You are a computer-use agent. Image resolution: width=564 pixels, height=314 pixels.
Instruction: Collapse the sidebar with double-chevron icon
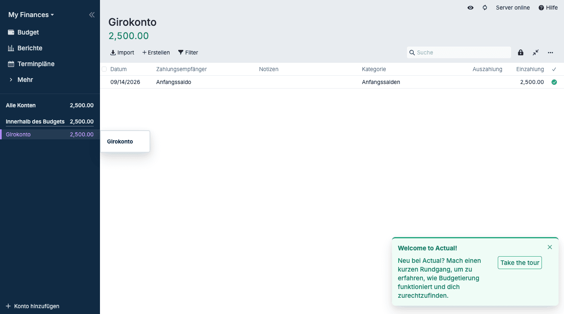coord(92,15)
